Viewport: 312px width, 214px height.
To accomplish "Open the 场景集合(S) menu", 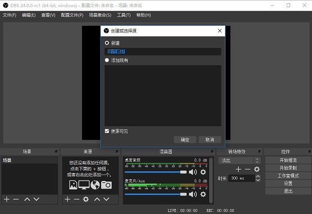I will pyautogui.click(x=100, y=15).
